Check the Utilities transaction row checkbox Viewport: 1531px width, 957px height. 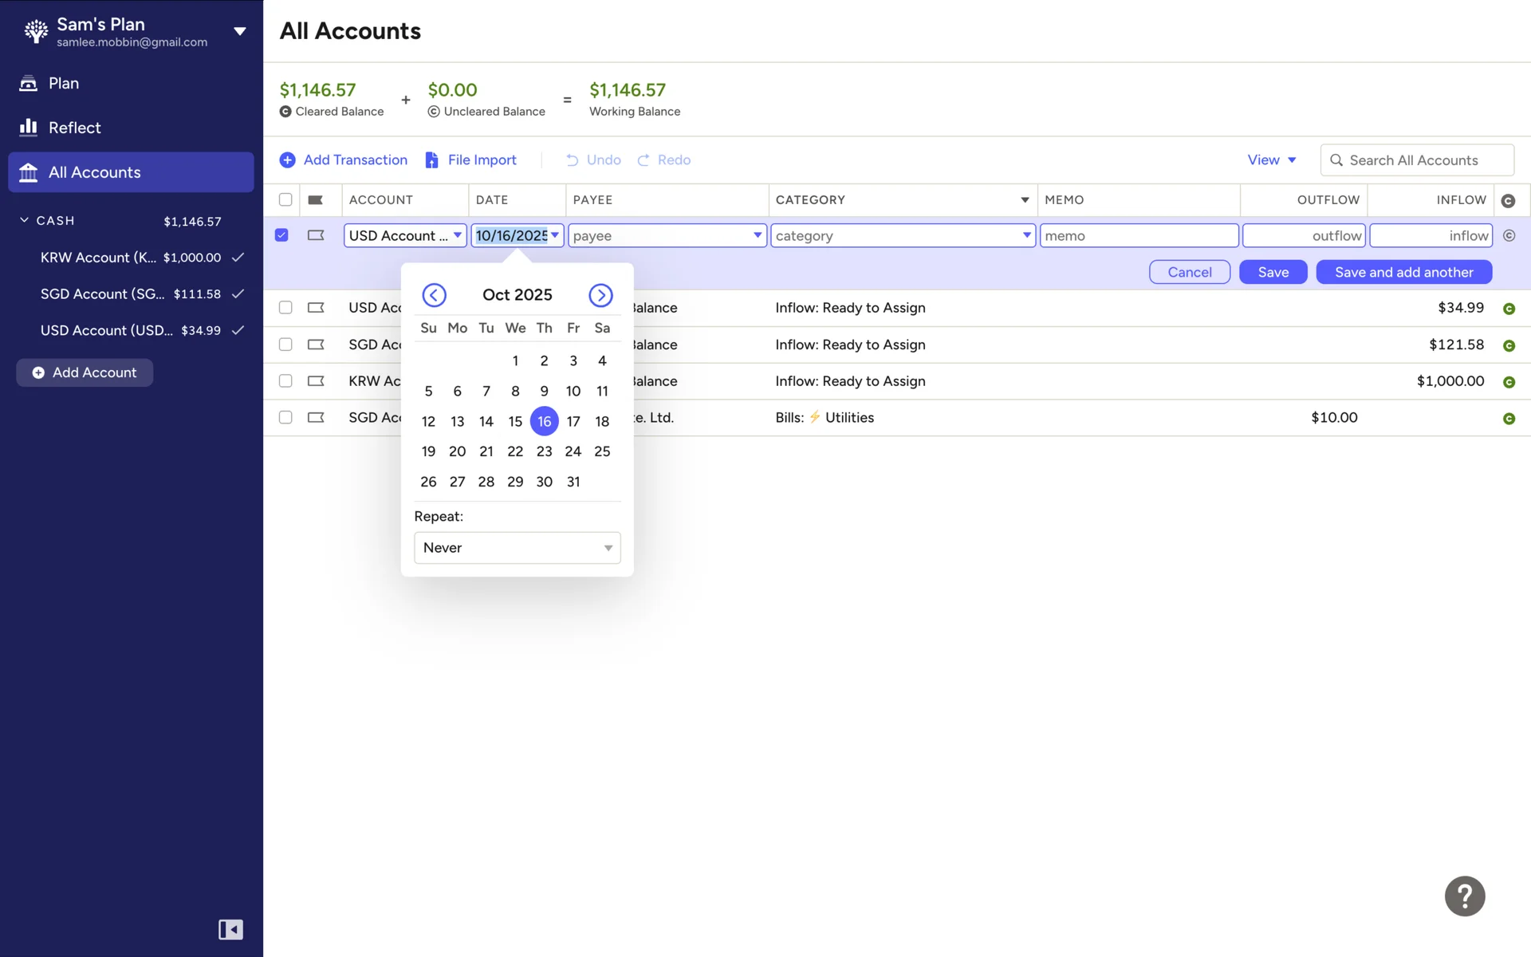pos(285,417)
